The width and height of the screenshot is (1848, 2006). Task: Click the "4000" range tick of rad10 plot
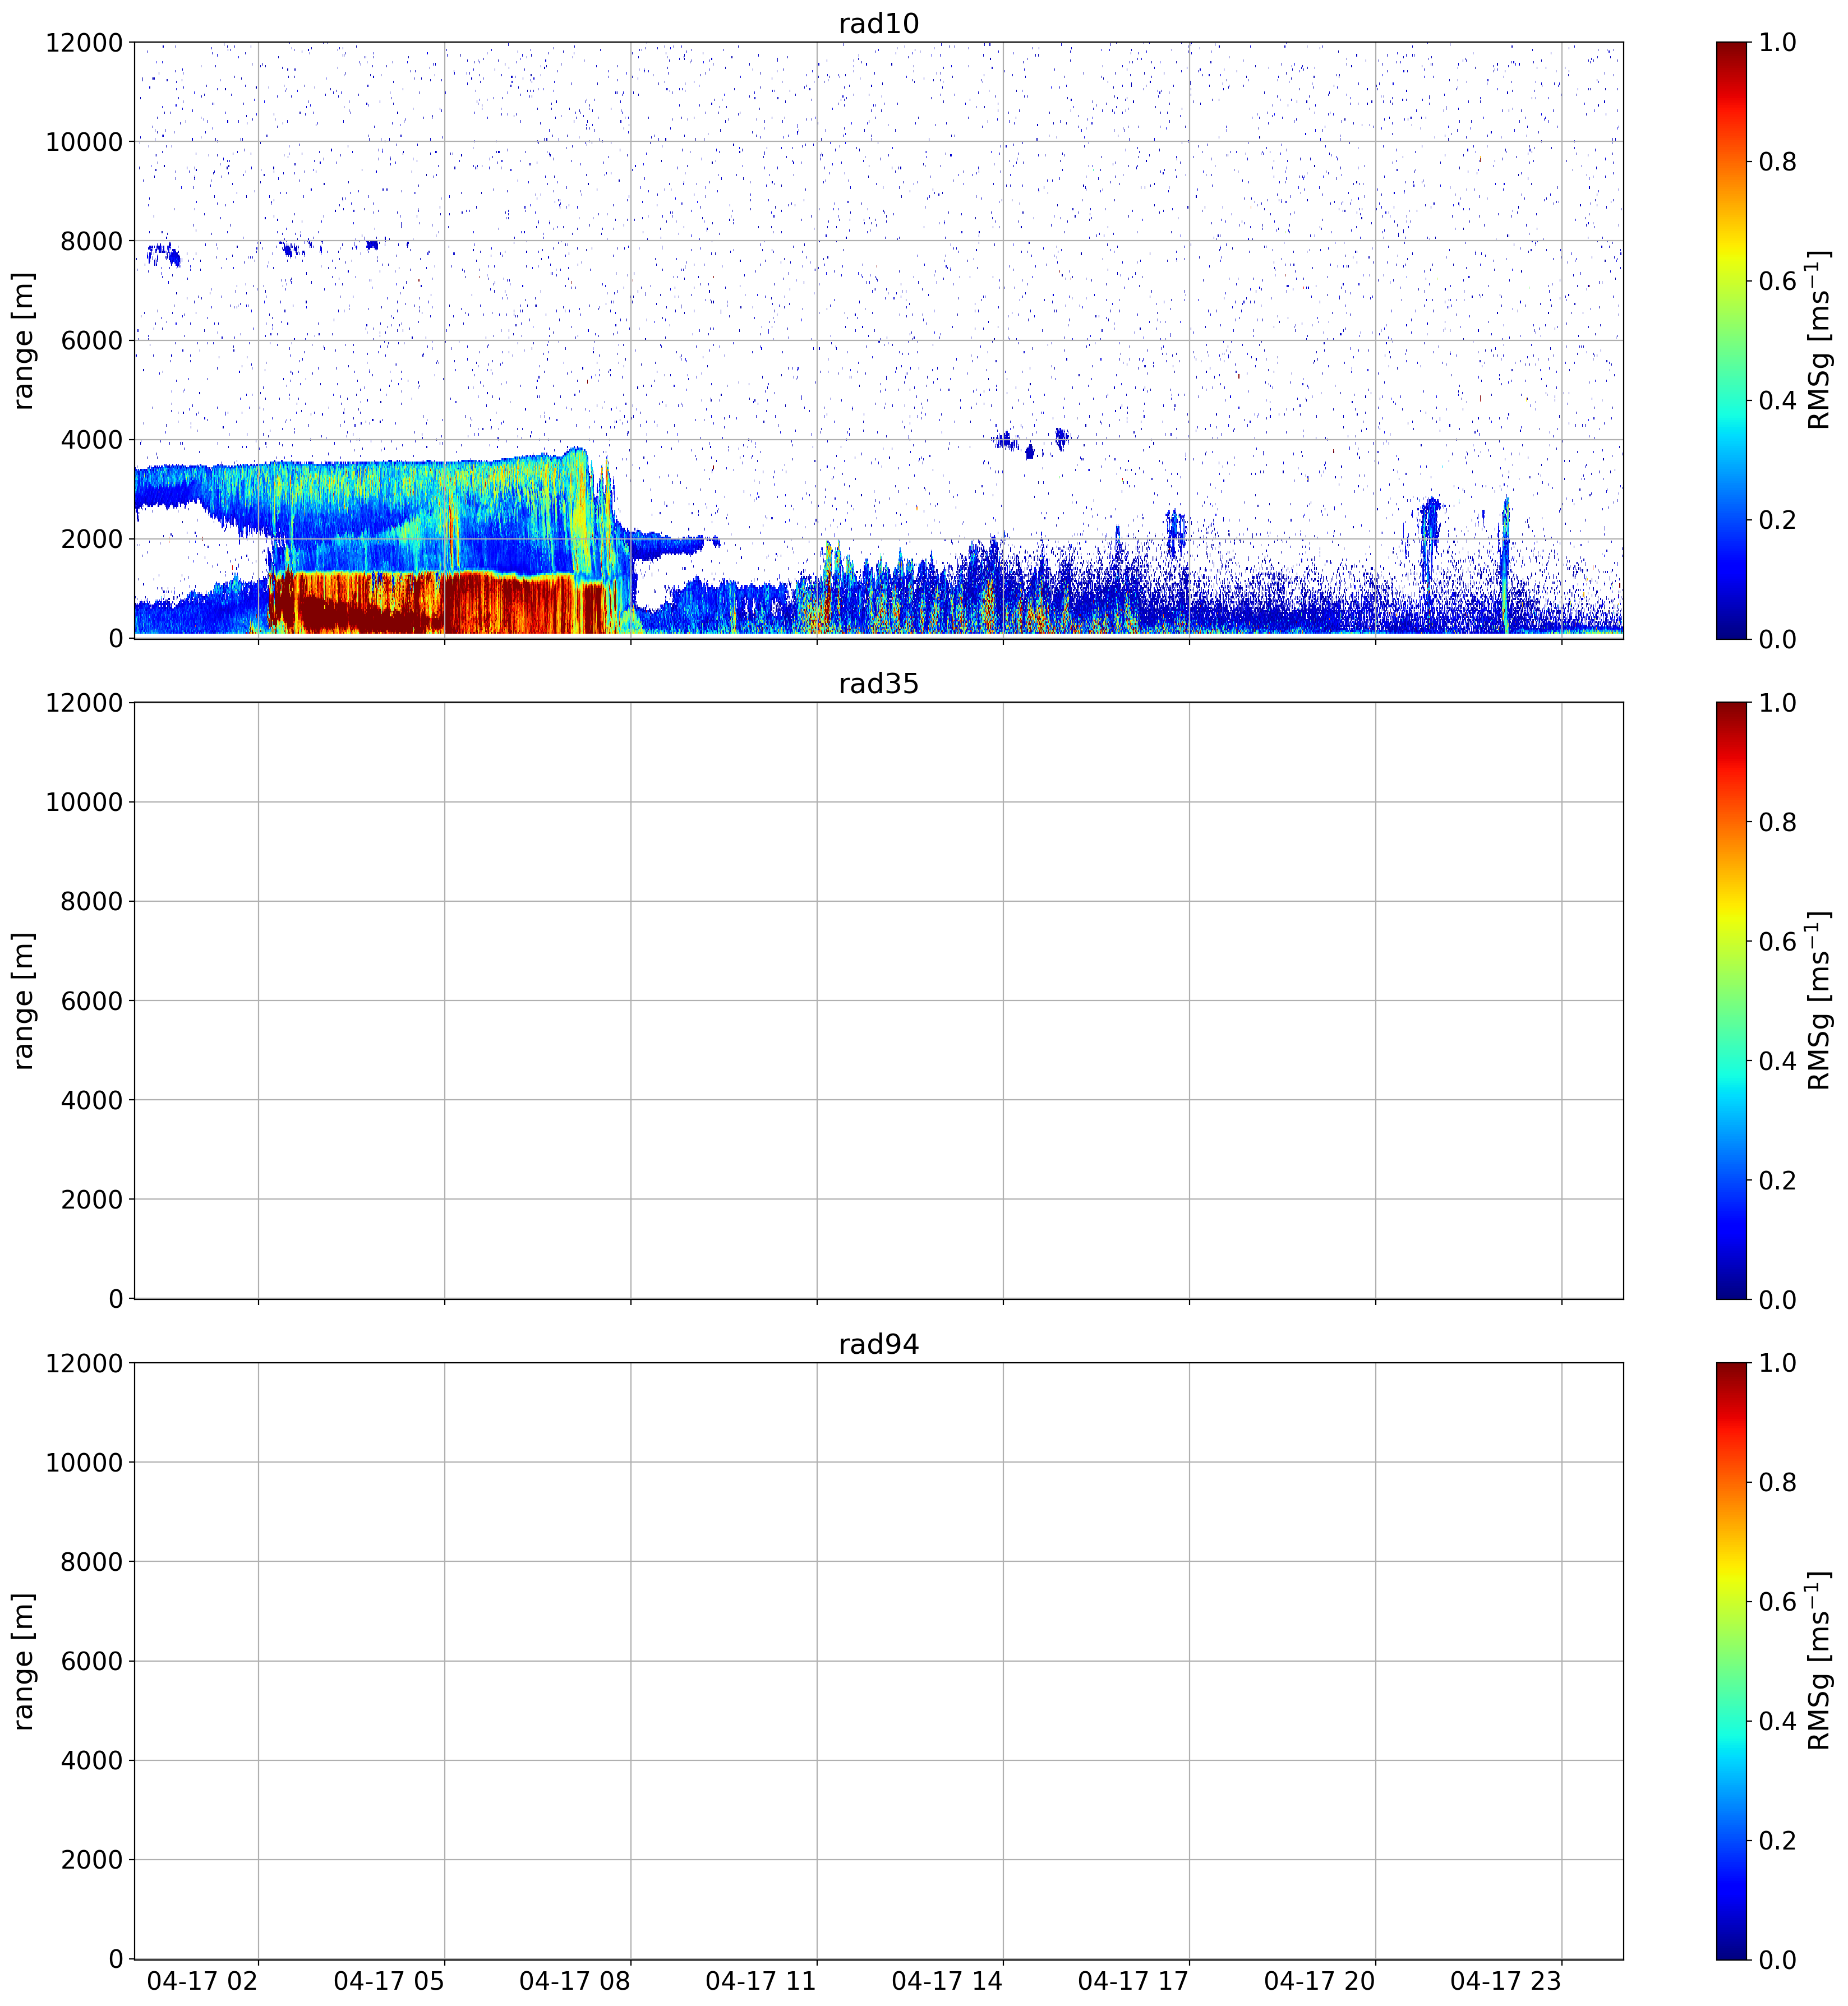click(x=92, y=440)
